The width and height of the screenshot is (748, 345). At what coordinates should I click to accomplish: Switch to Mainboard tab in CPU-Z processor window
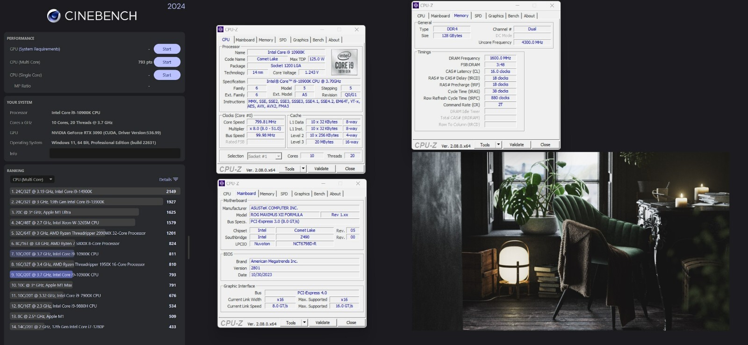tap(245, 40)
